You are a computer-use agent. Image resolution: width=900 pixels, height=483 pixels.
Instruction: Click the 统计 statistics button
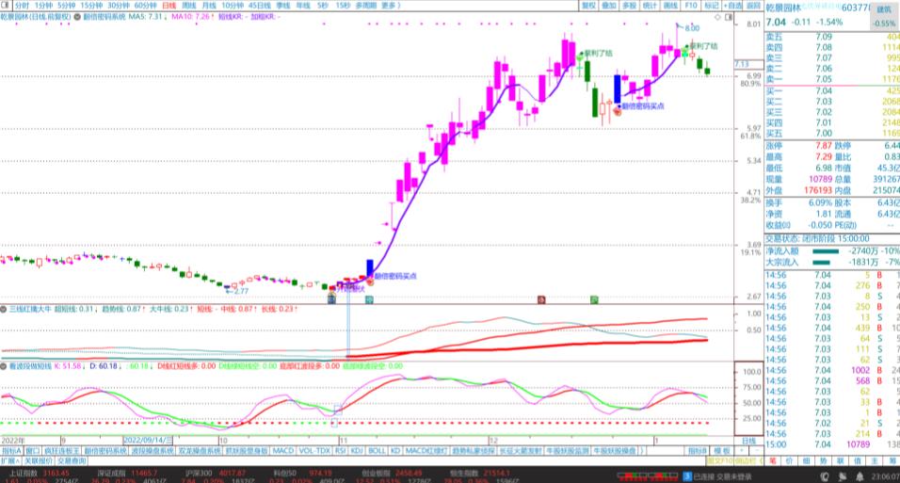(650, 5)
